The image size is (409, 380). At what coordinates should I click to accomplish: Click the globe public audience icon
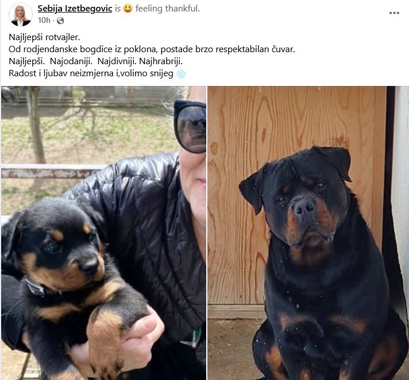pos(60,21)
